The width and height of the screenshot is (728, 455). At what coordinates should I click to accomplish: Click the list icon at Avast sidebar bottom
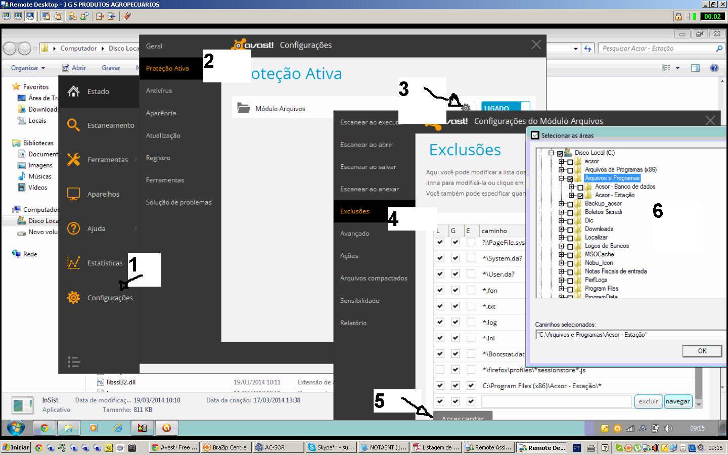pos(74,361)
